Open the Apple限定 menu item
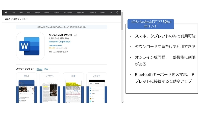 click(x=81, y=13)
